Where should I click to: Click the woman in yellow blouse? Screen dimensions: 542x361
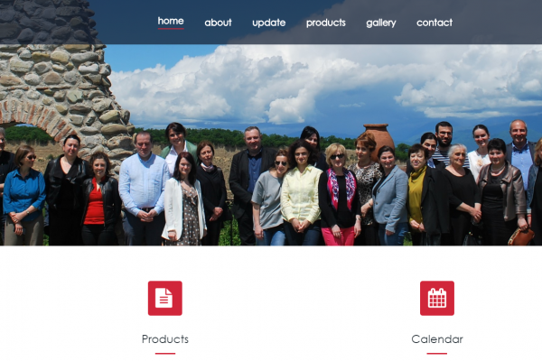coord(302,193)
